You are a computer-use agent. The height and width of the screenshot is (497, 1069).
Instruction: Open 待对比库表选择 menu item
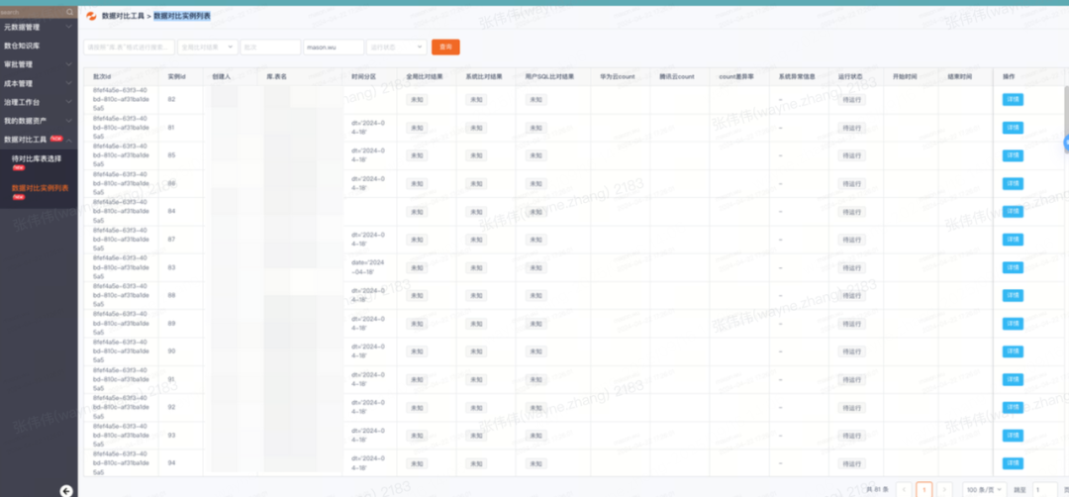[x=36, y=158]
